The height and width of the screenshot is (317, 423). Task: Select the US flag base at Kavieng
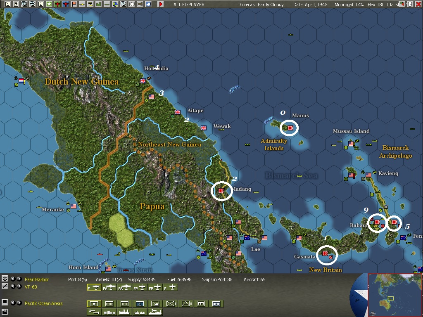tap(368, 175)
